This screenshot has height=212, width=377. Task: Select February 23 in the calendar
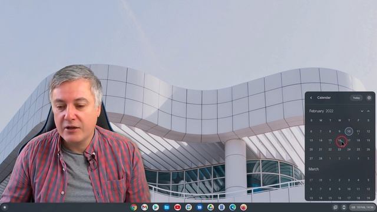(x=339, y=150)
